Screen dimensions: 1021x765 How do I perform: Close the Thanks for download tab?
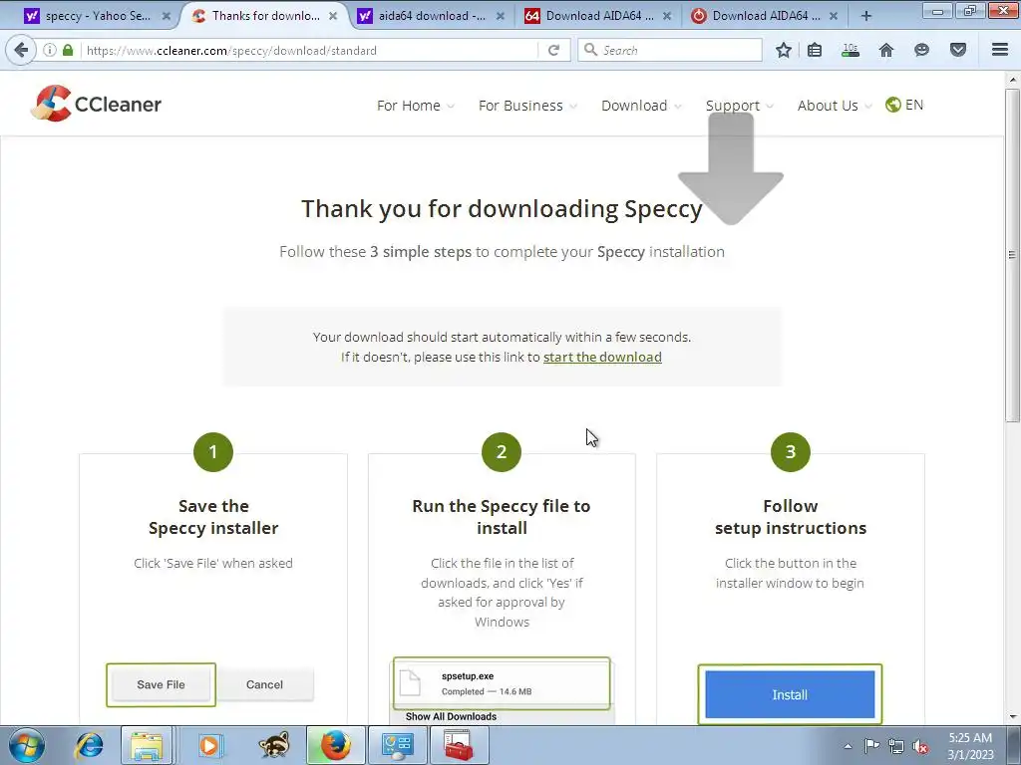tap(333, 16)
